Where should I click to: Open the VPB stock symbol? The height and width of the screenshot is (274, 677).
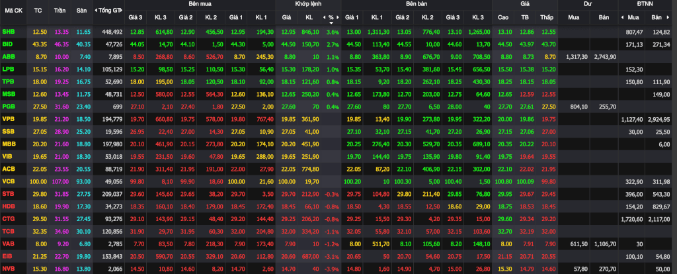8,119
